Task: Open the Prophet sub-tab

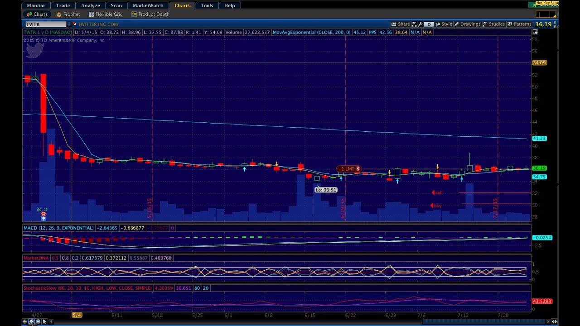Action: (68, 14)
